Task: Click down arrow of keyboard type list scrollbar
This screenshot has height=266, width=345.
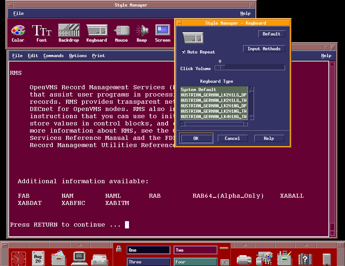Action: (x=252, y=117)
